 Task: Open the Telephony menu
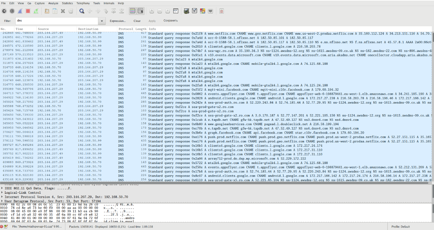[83, 3]
